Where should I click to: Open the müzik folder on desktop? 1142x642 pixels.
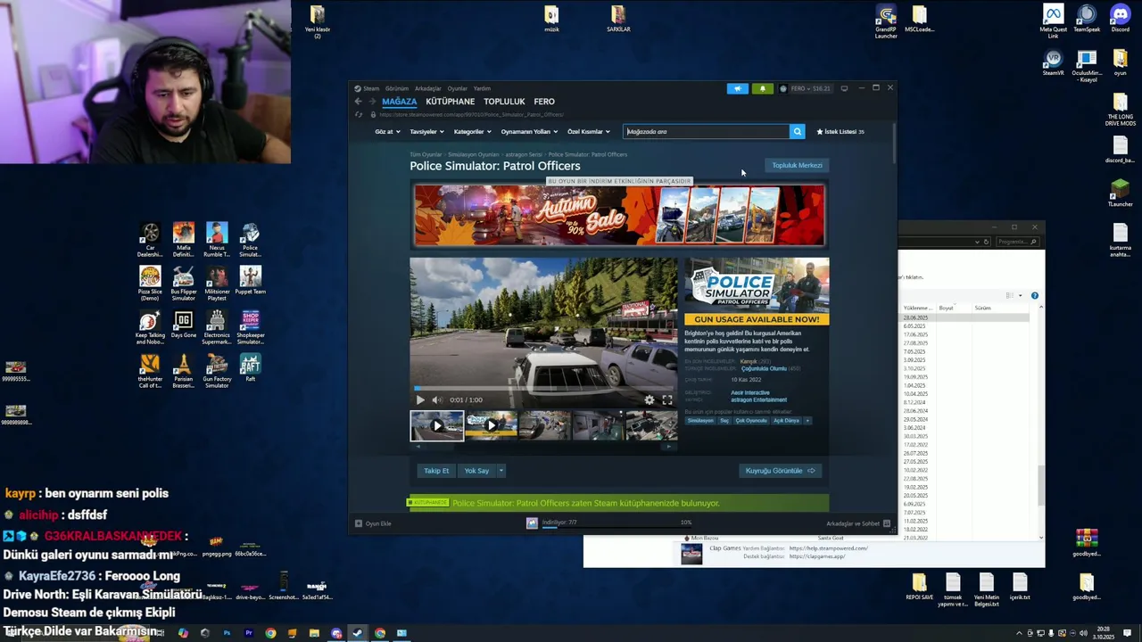pyautogui.click(x=551, y=19)
